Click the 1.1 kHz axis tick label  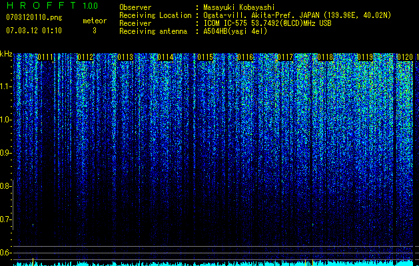coord(5,86)
